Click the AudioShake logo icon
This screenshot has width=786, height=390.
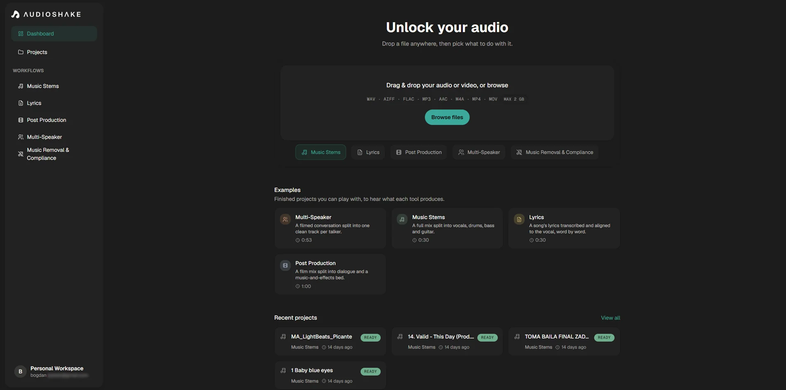[x=15, y=14]
